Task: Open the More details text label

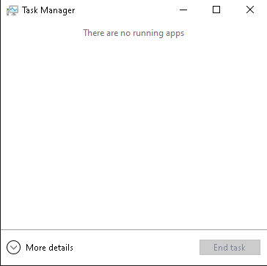Action: [x=49, y=248]
